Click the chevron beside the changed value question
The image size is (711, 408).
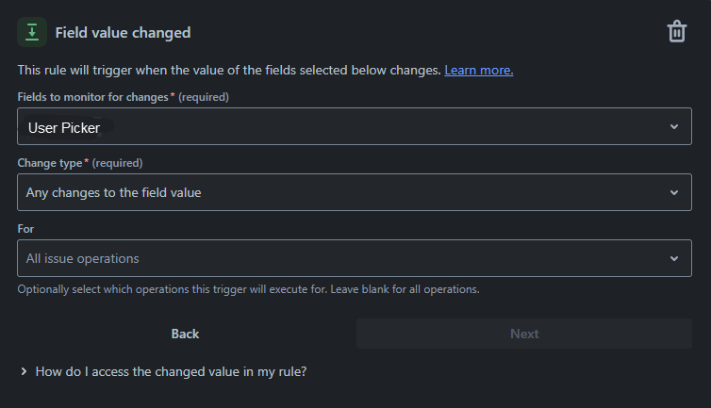pos(24,372)
